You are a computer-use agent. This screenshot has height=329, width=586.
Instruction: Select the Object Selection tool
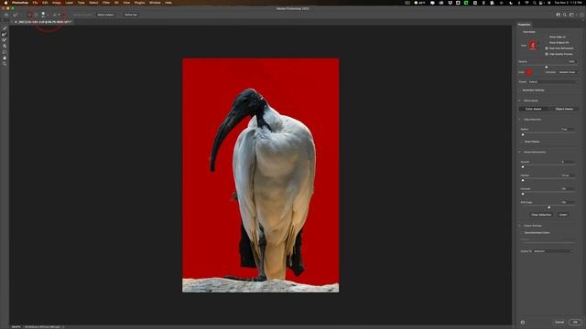click(x=5, y=46)
